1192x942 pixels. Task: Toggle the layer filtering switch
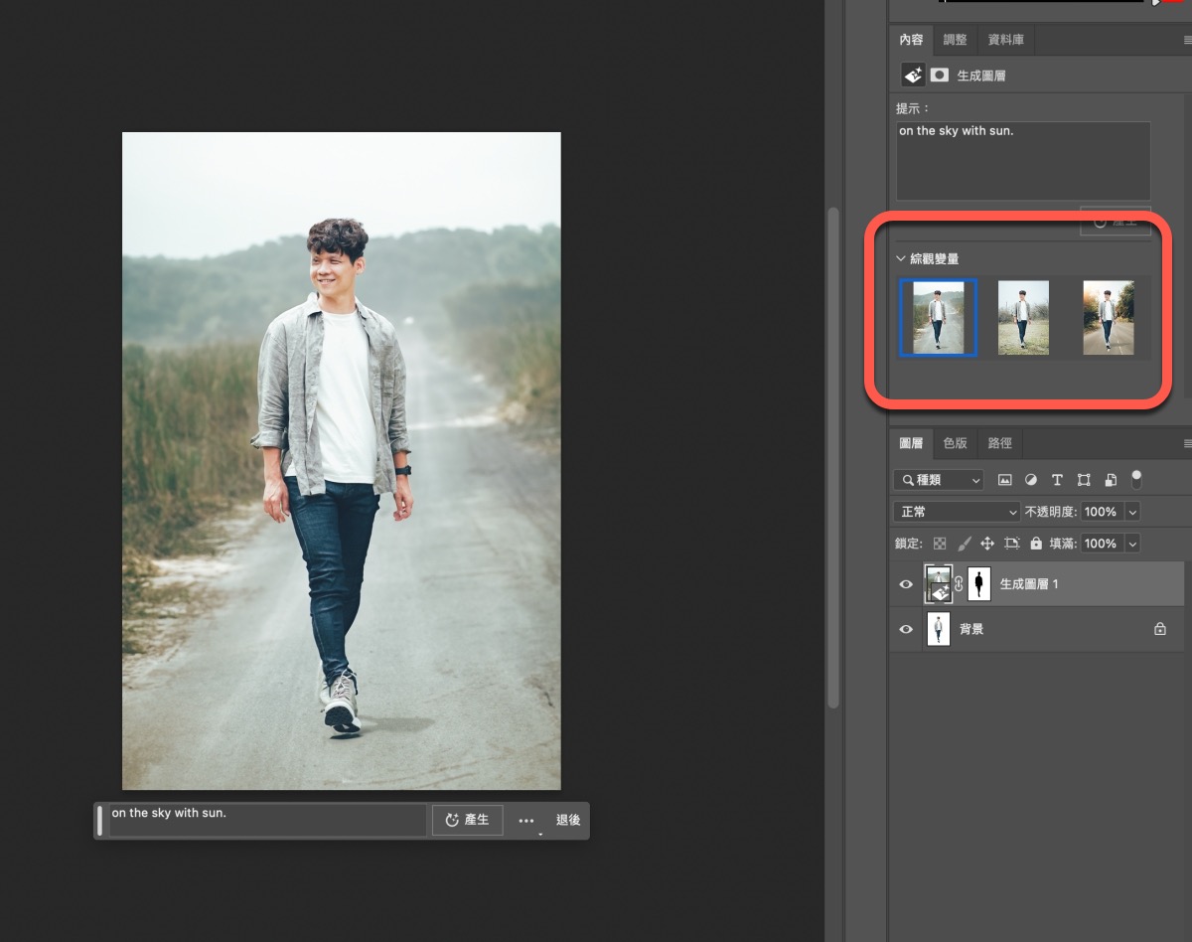pos(1136,480)
